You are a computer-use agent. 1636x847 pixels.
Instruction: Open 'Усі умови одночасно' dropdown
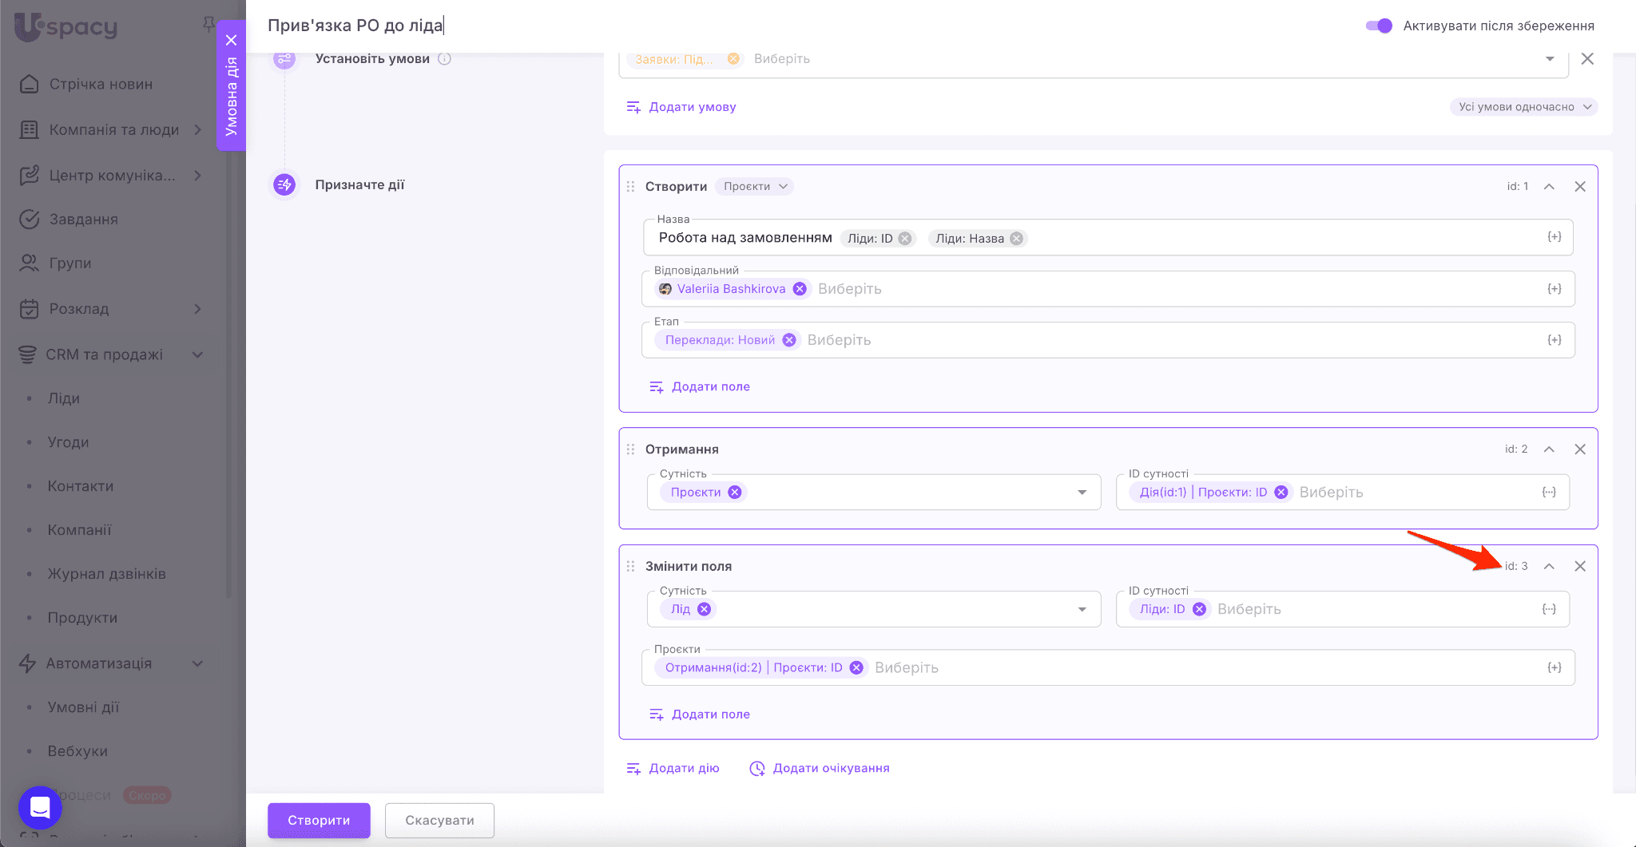coord(1523,107)
